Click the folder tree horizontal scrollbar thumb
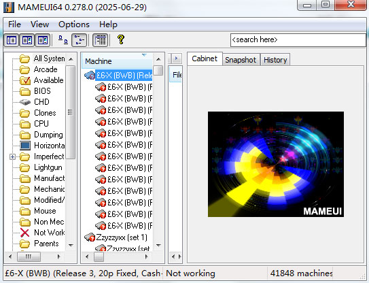369x283 pixels. click(29, 256)
